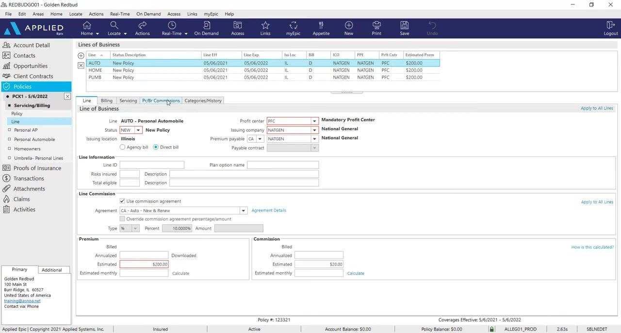The width and height of the screenshot is (621, 333).
Task: Open the Links star icon
Action: 265,28
